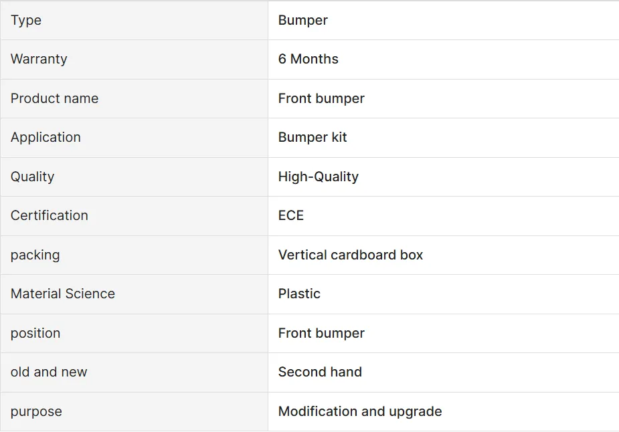Click the Type label cell
Image resolution: width=619 pixels, height=432 pixels.
click(x=26, y=20)
